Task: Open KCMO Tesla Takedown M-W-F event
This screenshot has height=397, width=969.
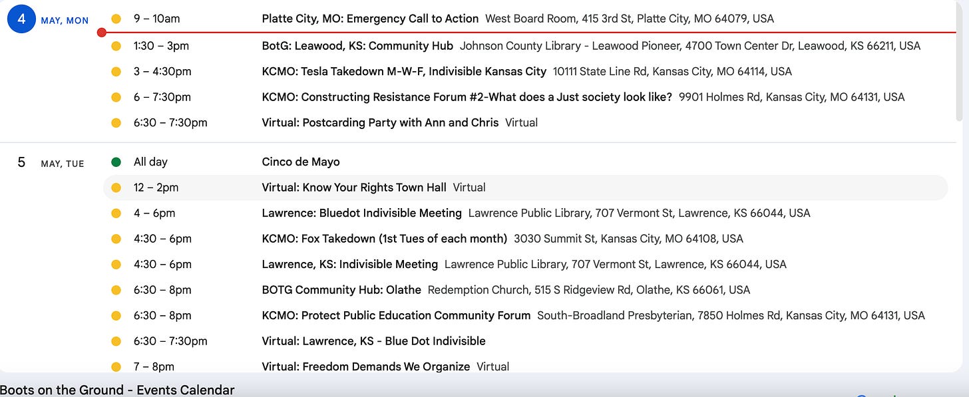Action: [x=526, y=71]
